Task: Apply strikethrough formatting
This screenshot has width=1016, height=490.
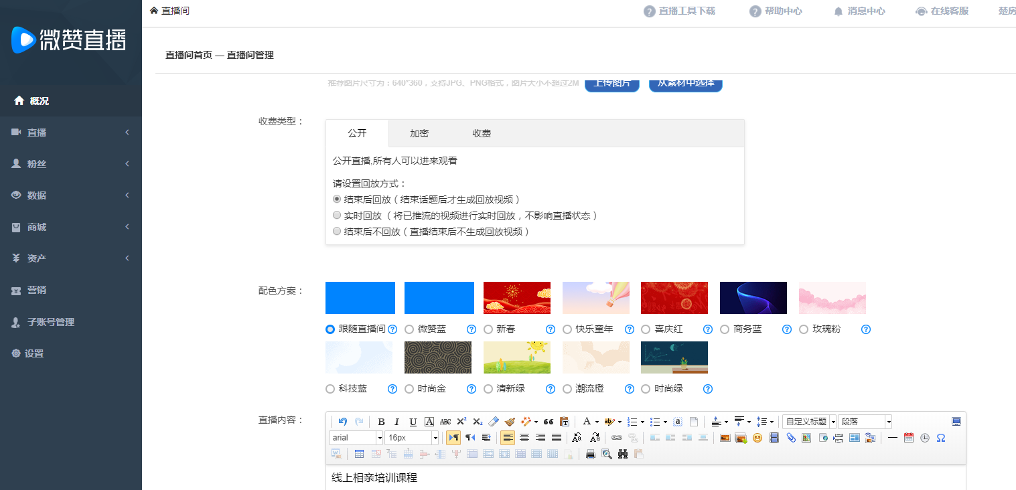Action: 445,422
